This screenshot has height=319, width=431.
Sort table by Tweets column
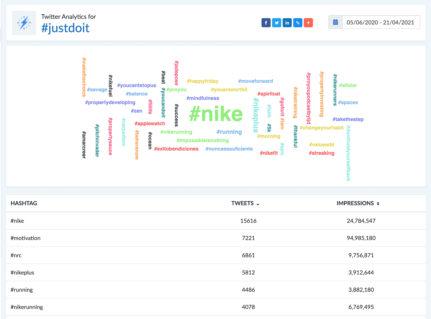click(x=245, y=203)
